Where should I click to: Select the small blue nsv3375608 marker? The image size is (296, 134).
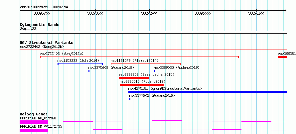tap(89, 71)
